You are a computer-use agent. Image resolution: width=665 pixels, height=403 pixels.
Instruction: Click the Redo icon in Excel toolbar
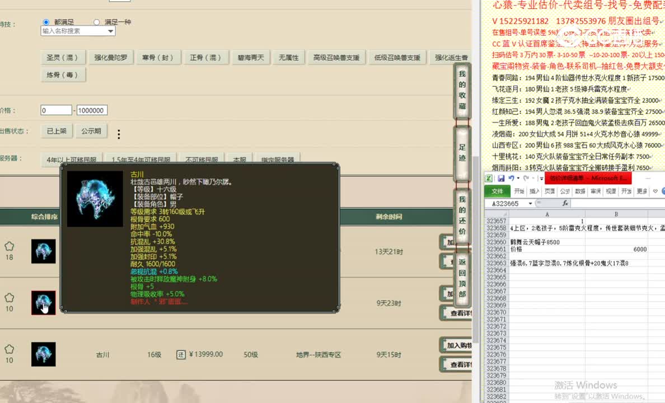526,178
